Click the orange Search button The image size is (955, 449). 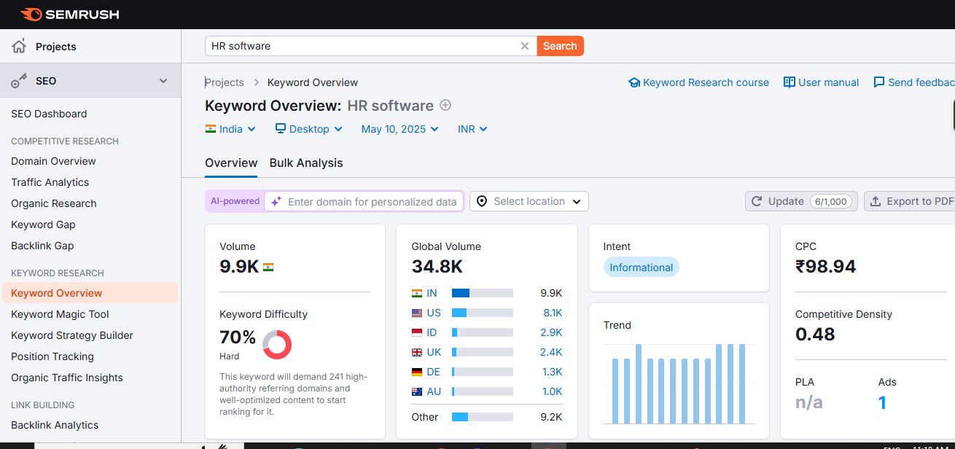[x=560, y=46]
